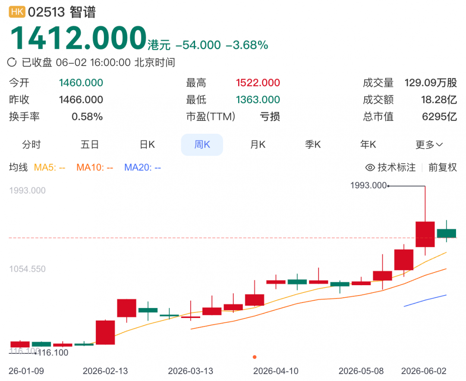Click the closing status 已收盘 06-02 16:00:00 北京时间
The height and width of the screenshot is (381, 466).
98,63
